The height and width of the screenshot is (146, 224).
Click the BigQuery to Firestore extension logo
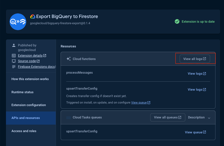[x=18, y=22]
